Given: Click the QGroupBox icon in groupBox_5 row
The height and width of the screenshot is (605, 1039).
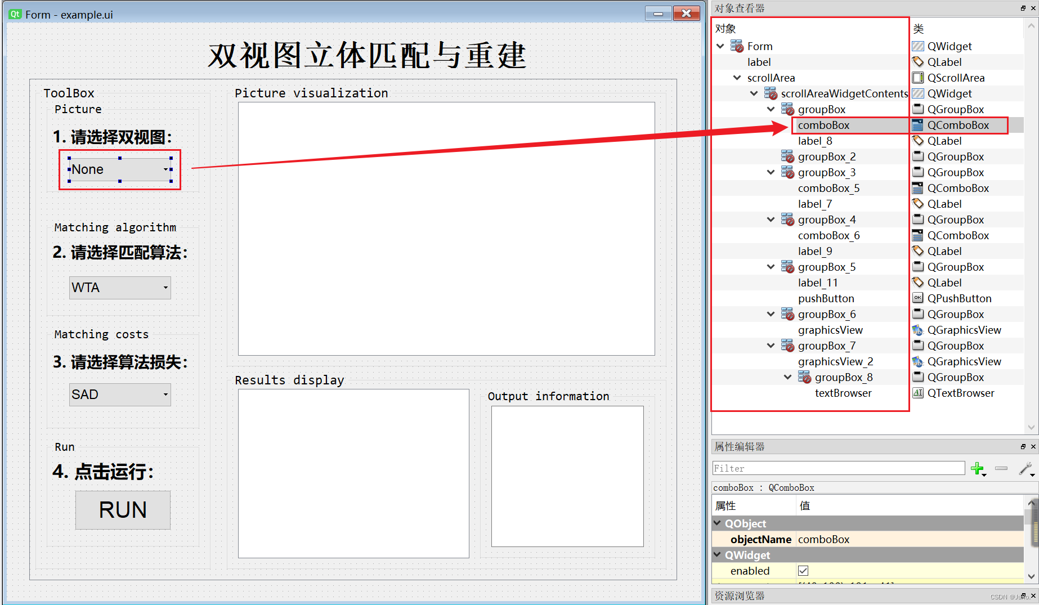Looking at the screenshot, I should tap(918, 267).
